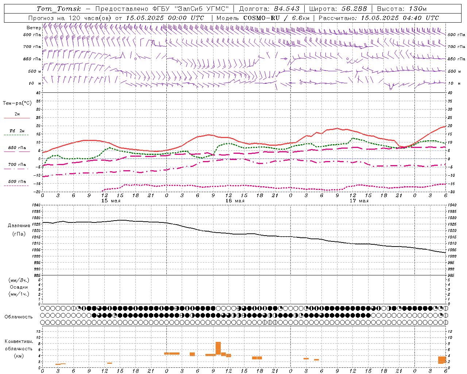Click the '16 мая' date label
Image resolution: width=467 pixels, height=374 pixels.
(x=235, y=201)
